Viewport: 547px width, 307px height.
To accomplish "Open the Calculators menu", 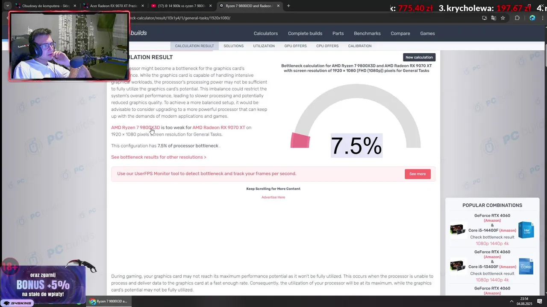I will pos(265,33).
